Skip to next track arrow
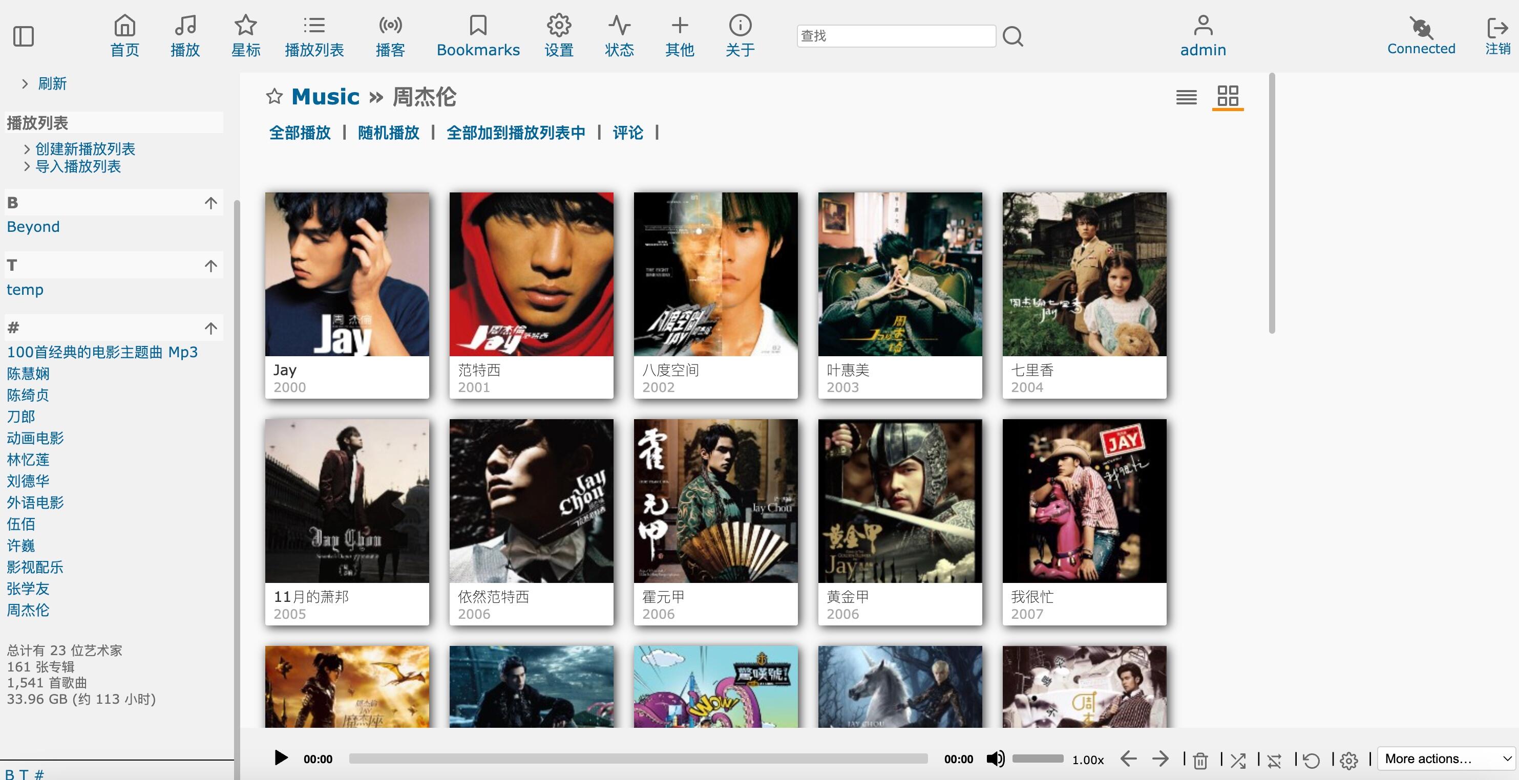The width and height of the screenshot is (1519, 780). coord(1160,758)
